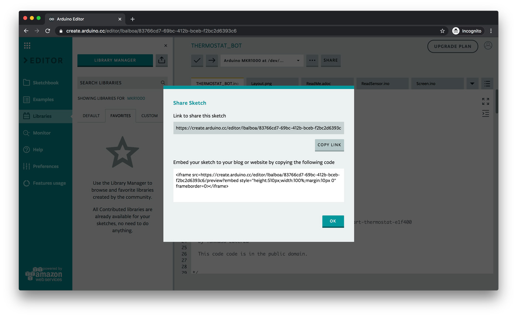Expand the file tabs dropdown arrow
The height and width of the screenshot is (317, 517).
pos(472,84)
